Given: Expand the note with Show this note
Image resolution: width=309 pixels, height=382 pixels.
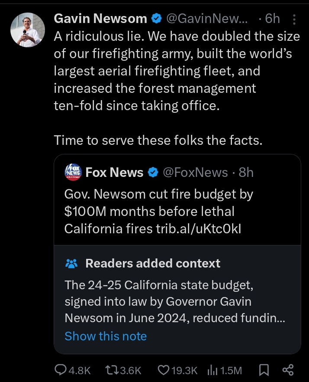Looking at the screenshot, I should point(106,336).
